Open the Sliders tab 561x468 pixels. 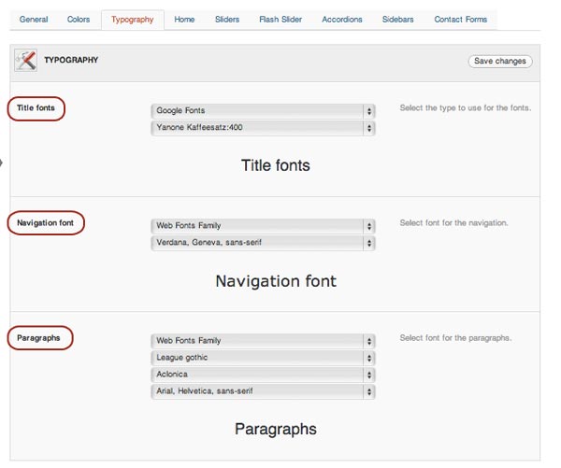click(x=227, y=20)
